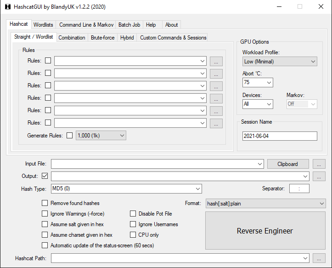The width and height of the screenshot is (332, 268).
Task: Click the Reverse Engineer button
Action: (x=265, y=231)
